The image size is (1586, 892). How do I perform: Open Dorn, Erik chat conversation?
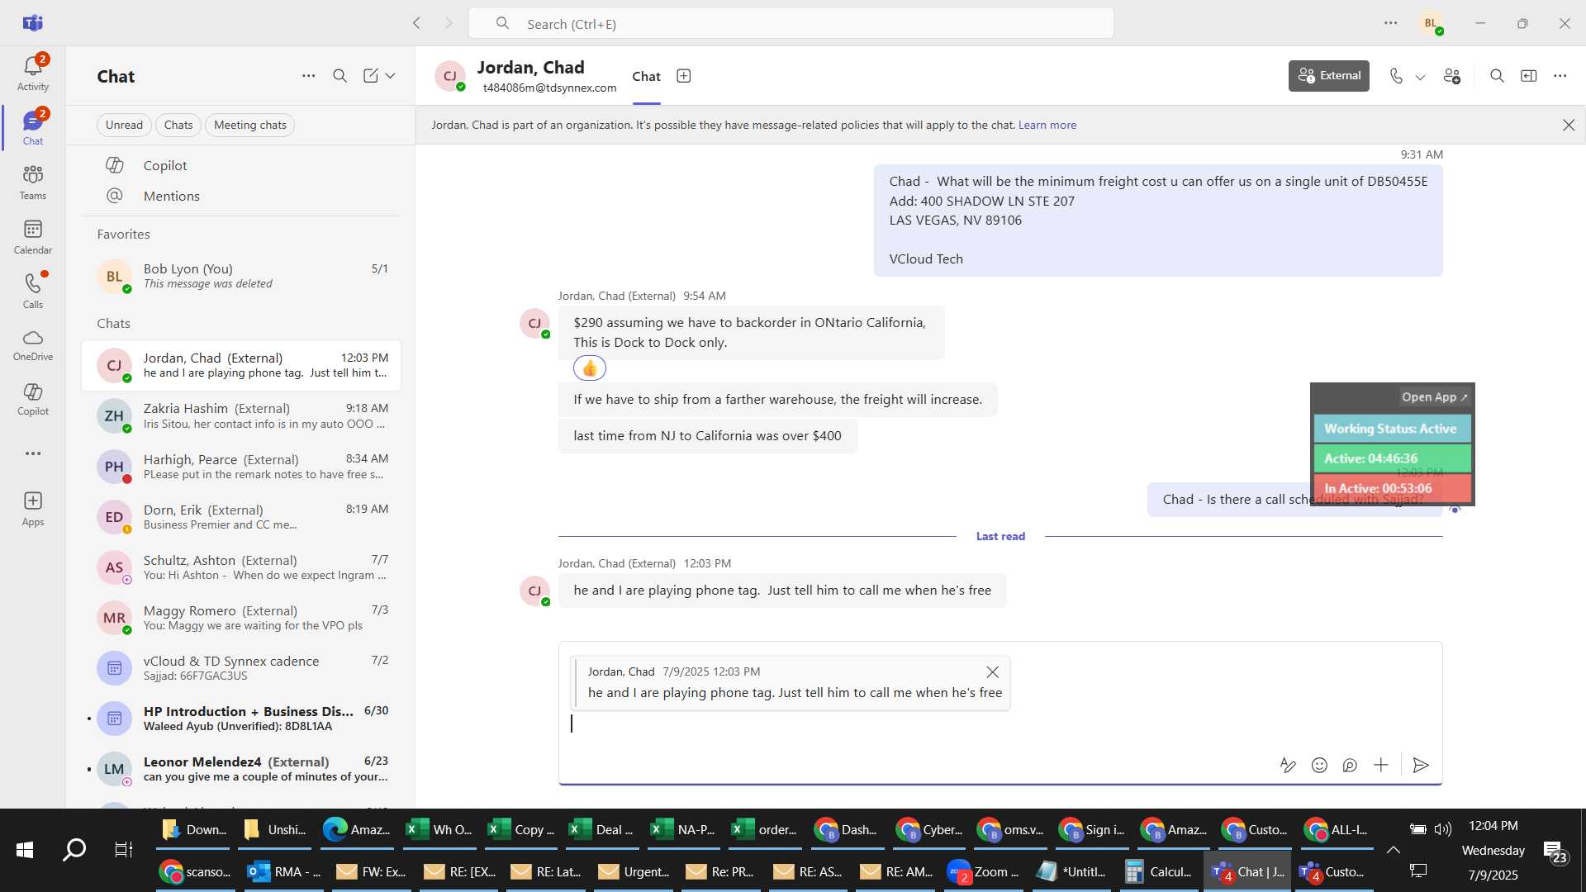click(240, 516)
